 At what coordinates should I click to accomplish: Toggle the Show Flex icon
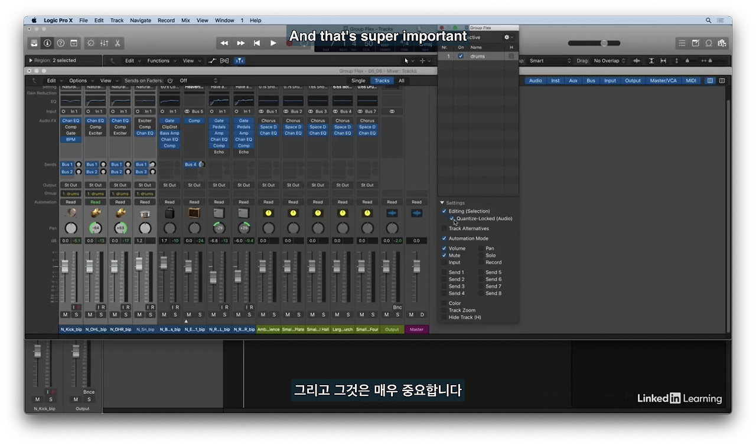[x=224, y=61]
